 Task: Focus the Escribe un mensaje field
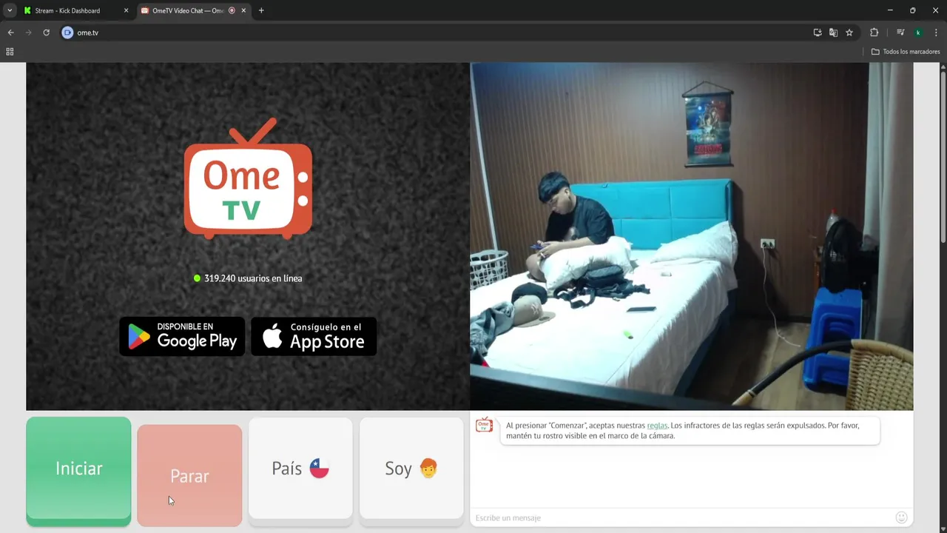tap(681, 517)
